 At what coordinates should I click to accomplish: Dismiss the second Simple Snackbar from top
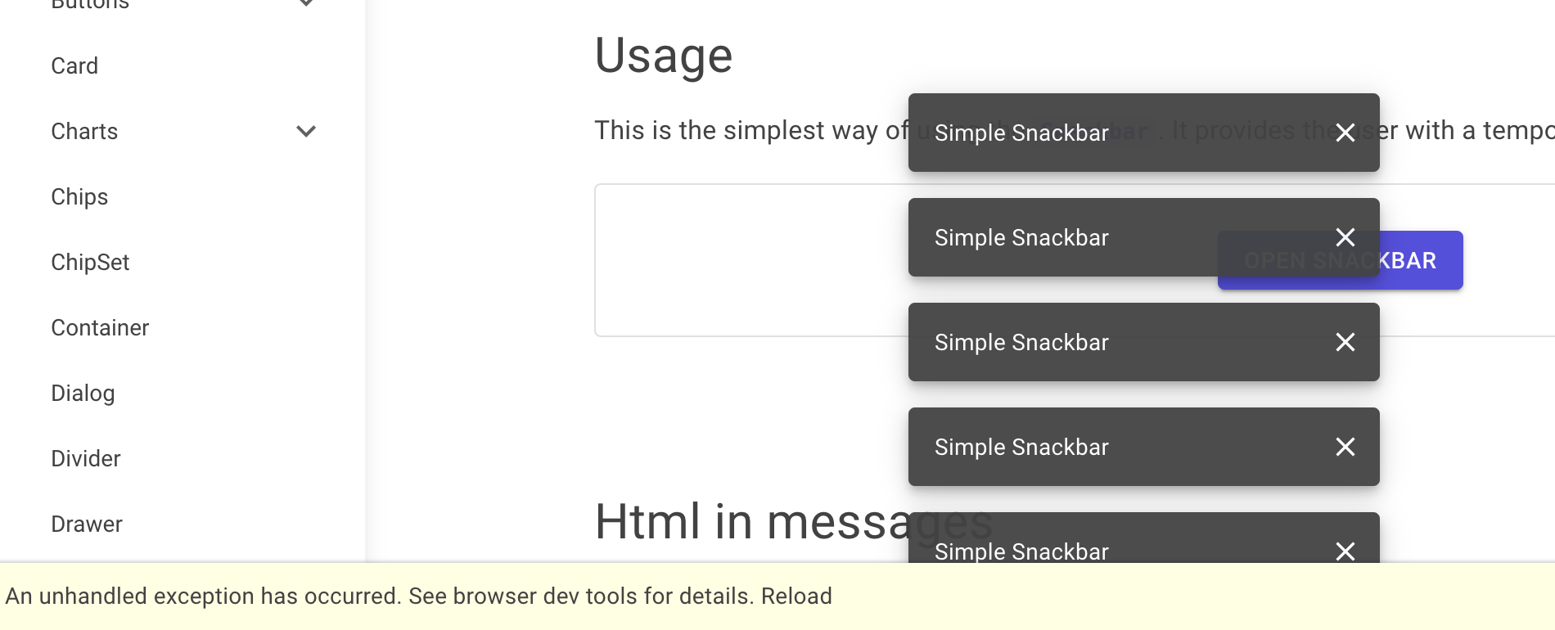coord(1345,237)
